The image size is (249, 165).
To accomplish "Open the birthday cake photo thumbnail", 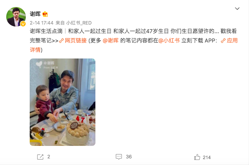I will tap(63, 102).
